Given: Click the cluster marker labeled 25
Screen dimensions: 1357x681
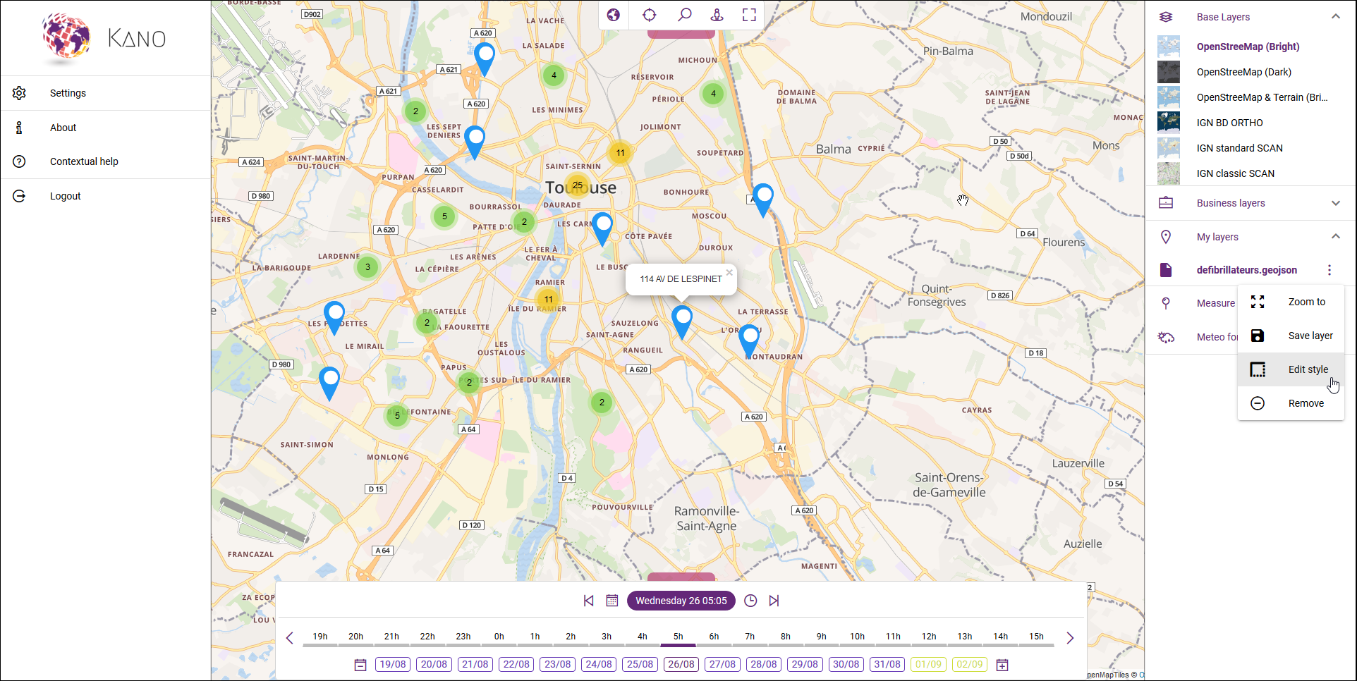Looking at the screenshot, I should click(578, 185).
